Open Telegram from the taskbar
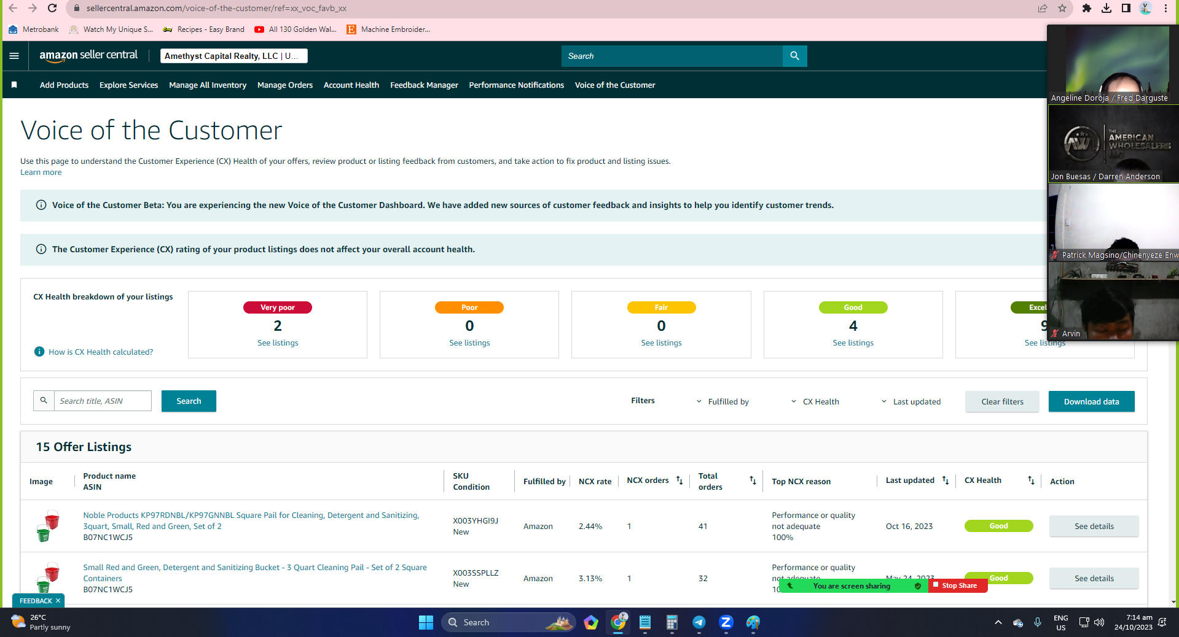 click(699, 622)
